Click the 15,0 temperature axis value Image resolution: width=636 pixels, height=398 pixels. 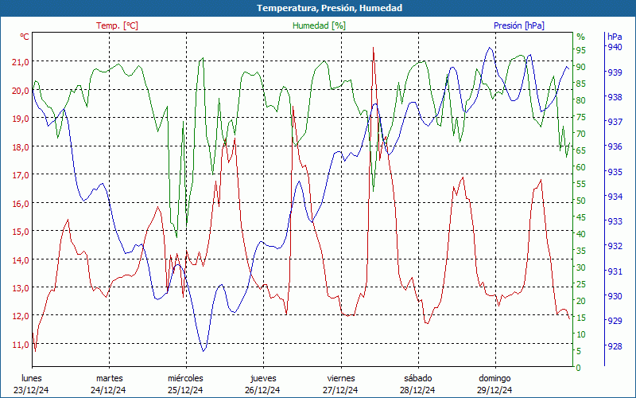(21, 232)
